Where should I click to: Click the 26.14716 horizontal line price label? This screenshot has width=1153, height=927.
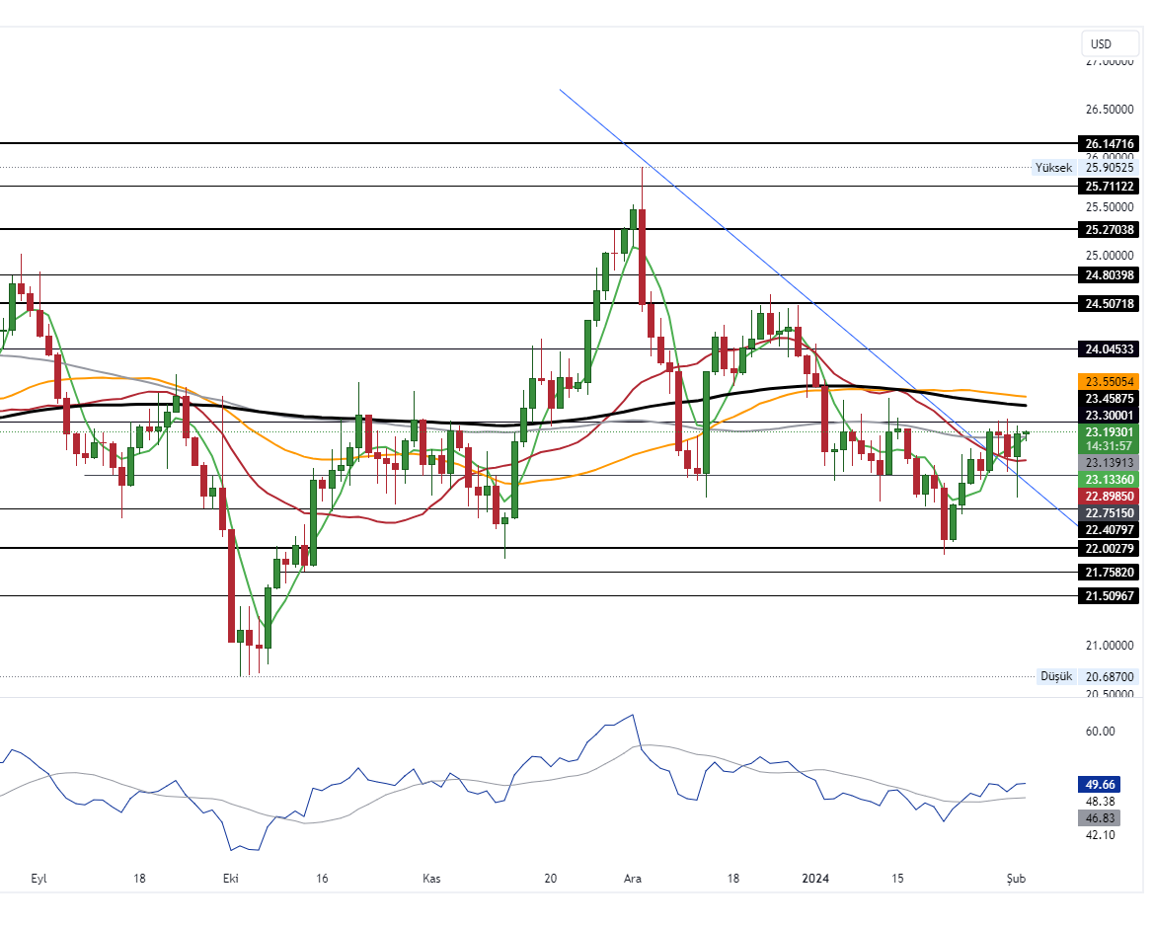1110,143
